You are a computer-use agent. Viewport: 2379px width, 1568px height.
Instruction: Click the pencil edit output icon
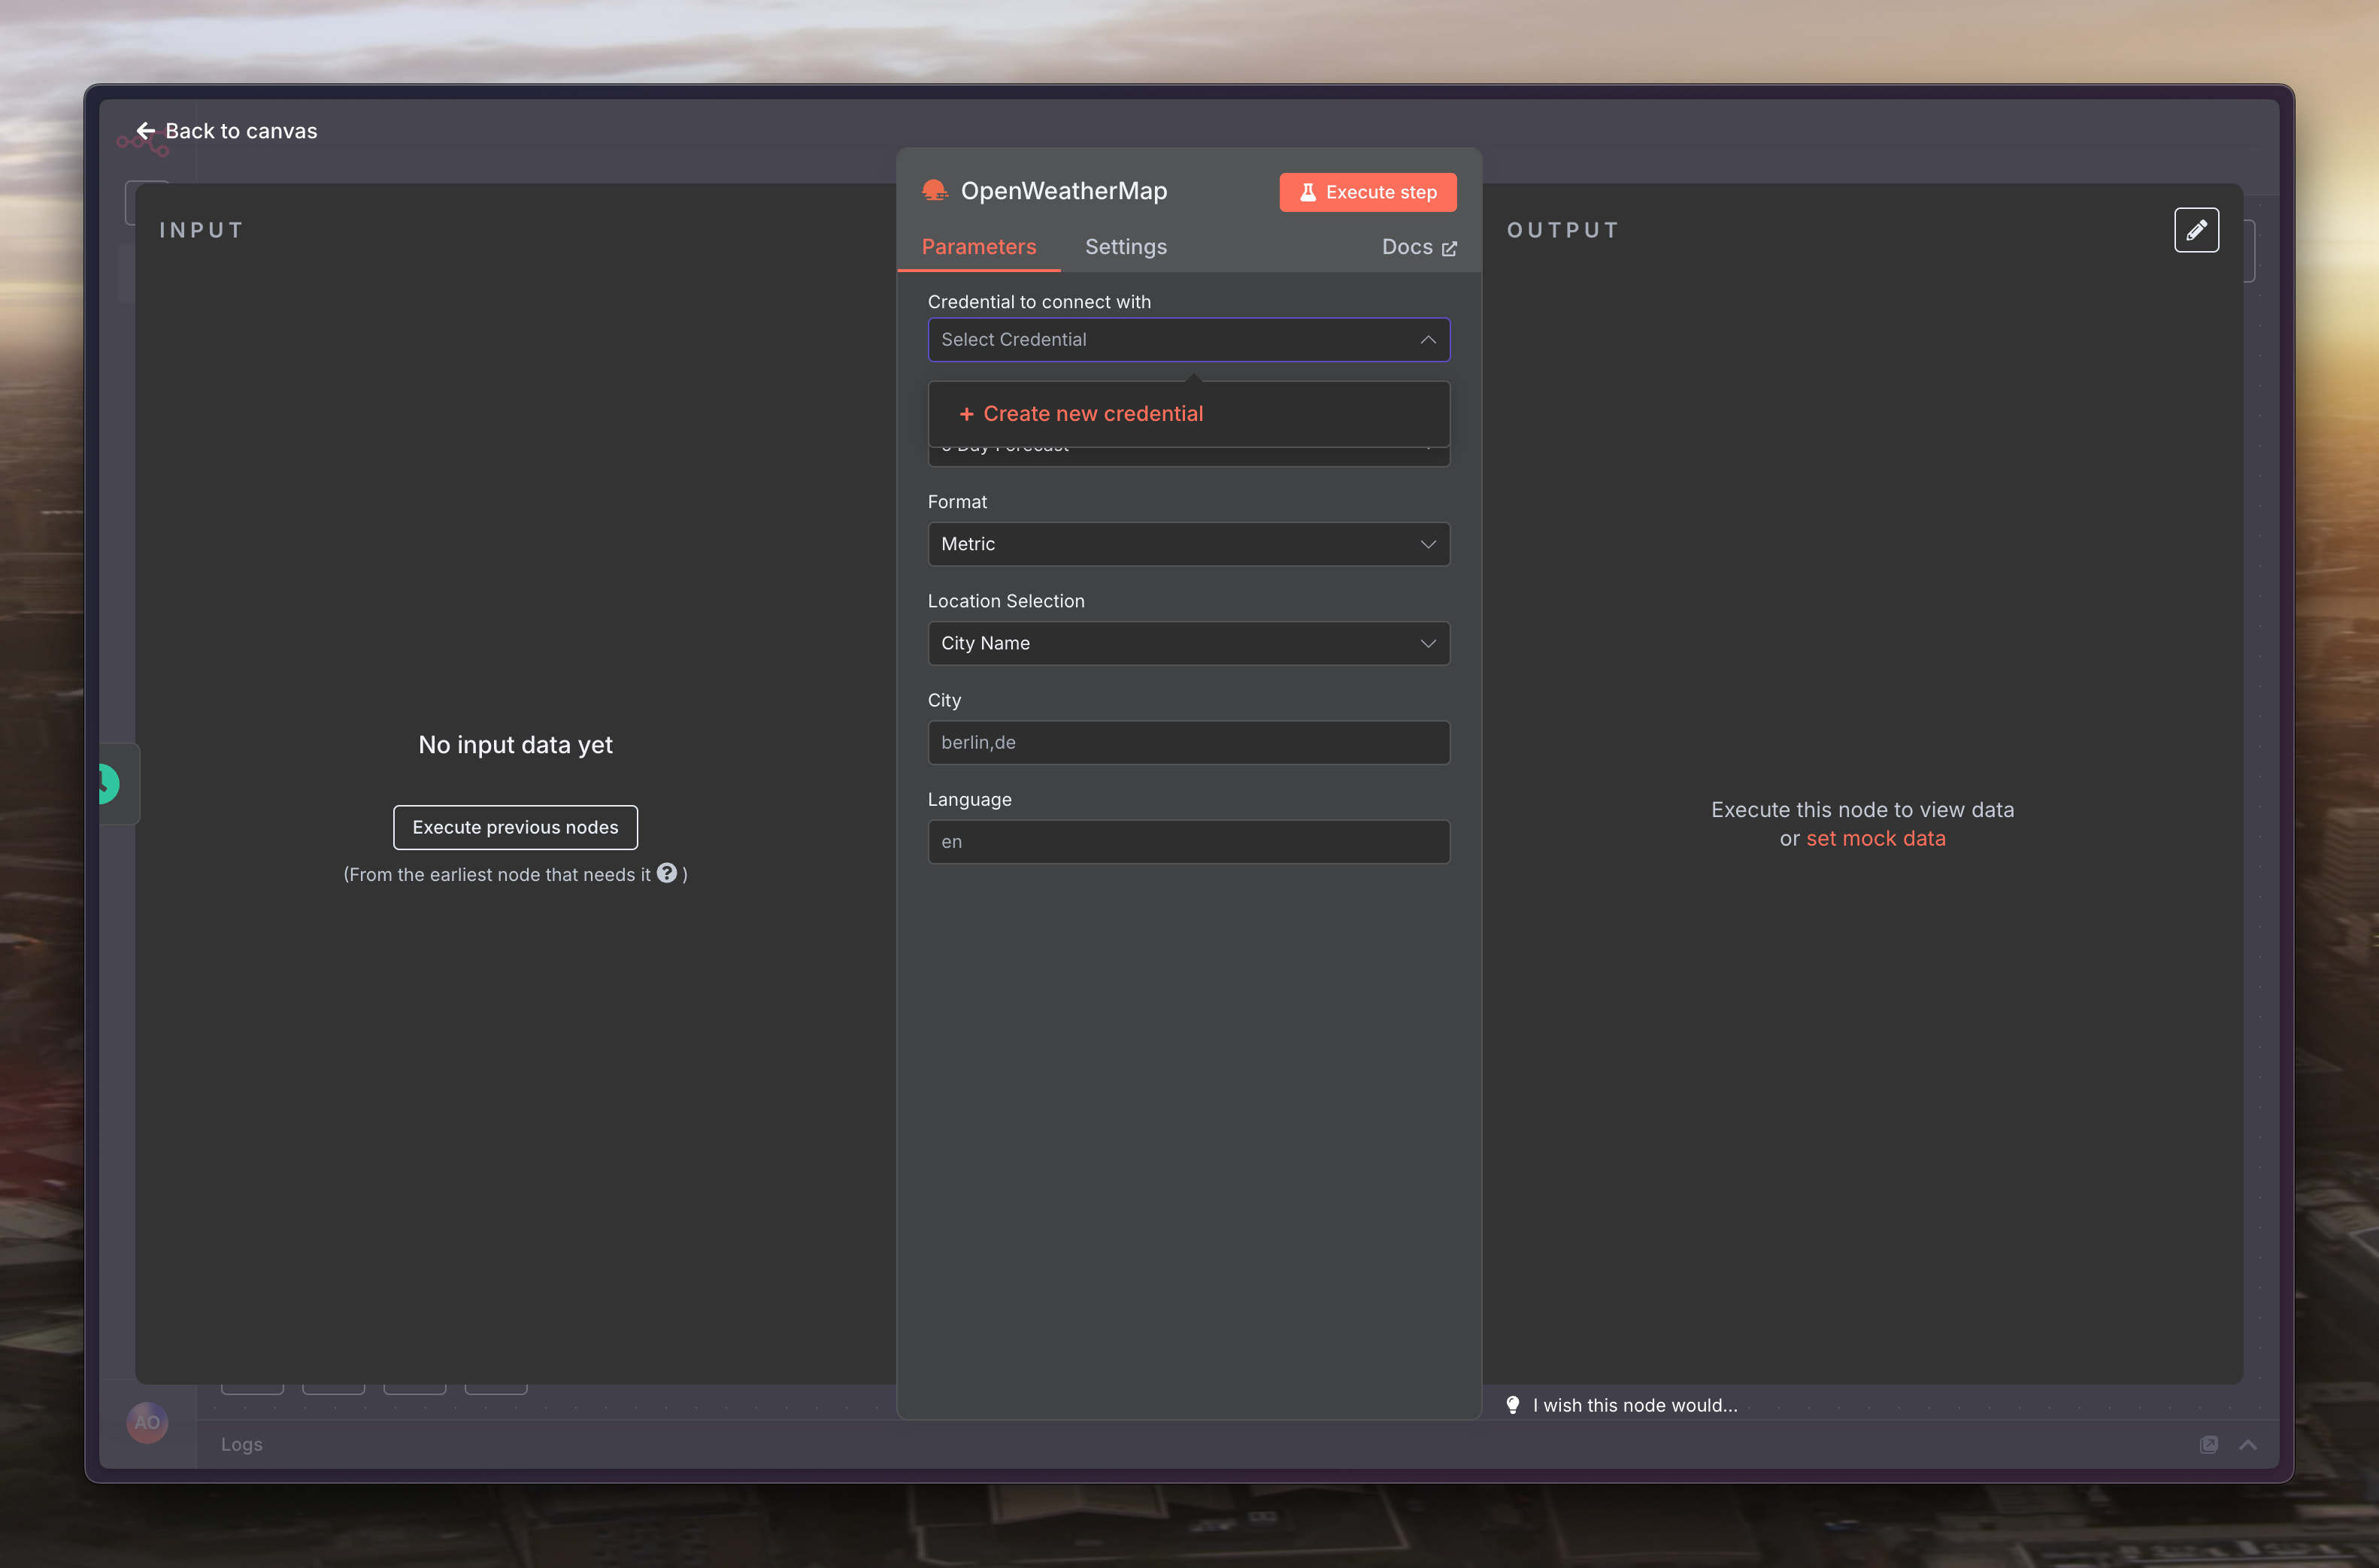(x=2196, y=230)
